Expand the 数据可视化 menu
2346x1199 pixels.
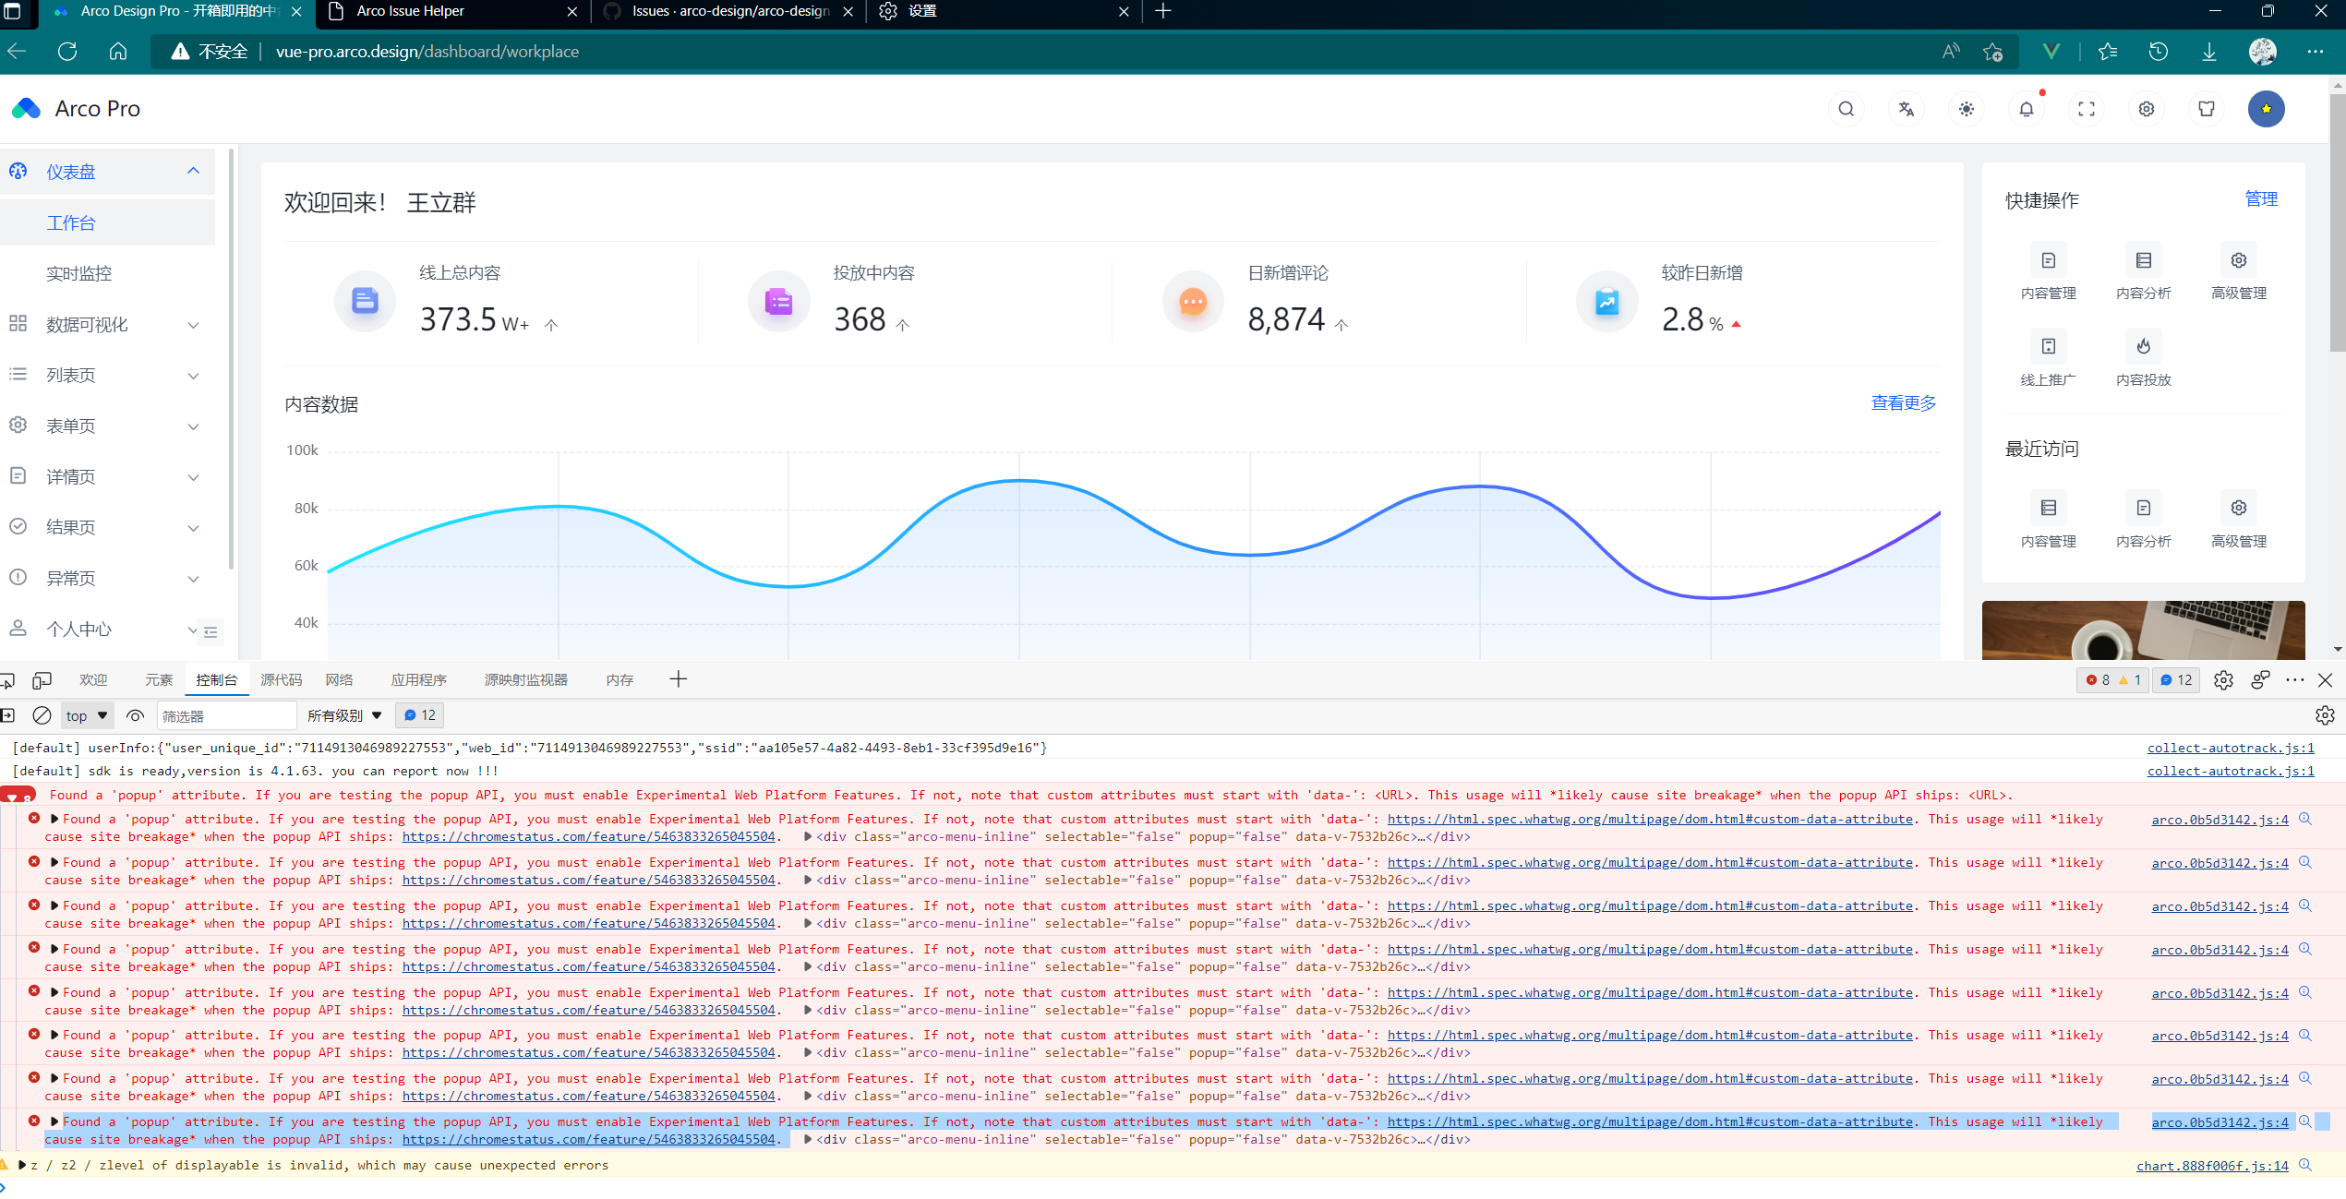[x=108, y=325]
